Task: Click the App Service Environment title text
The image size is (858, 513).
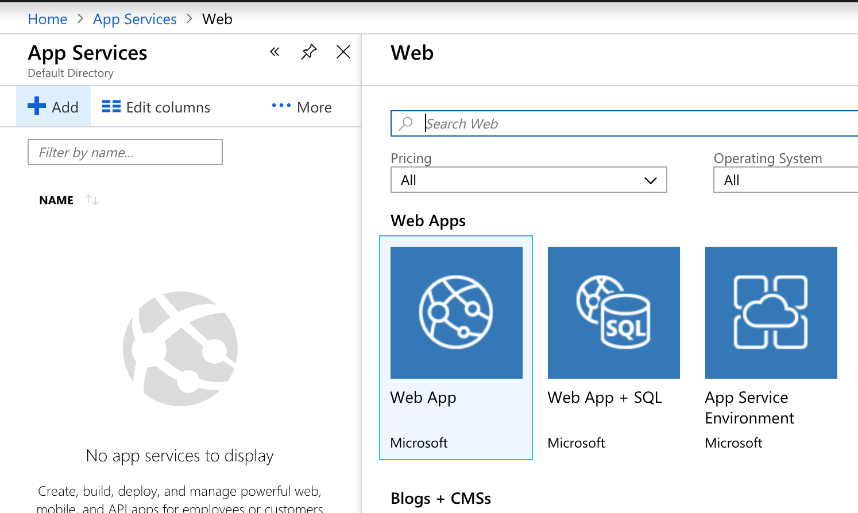Action: point(749,408)
